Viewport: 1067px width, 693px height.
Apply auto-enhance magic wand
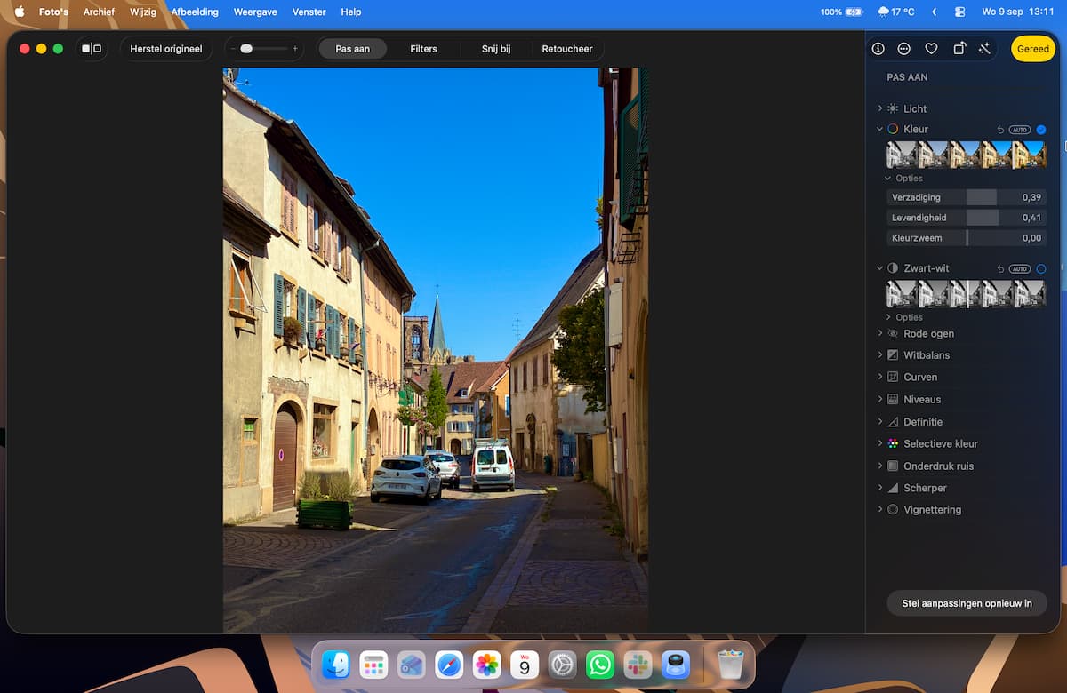[x=984, y=49]
